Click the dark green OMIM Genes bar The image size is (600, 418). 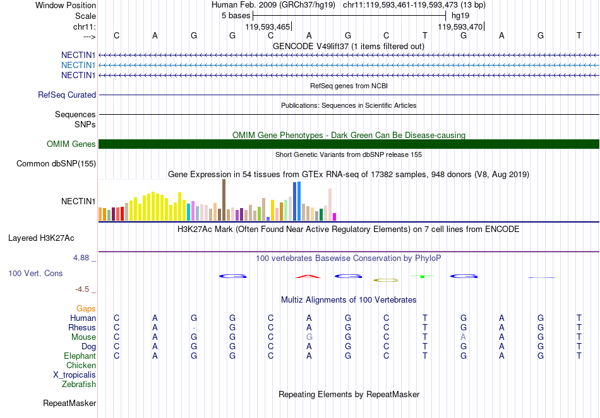click(x=349, y=144)
